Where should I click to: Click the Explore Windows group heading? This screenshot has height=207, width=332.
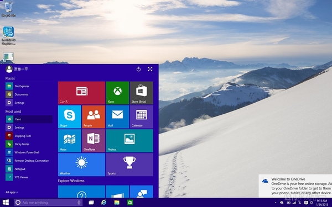click(71, 181)
